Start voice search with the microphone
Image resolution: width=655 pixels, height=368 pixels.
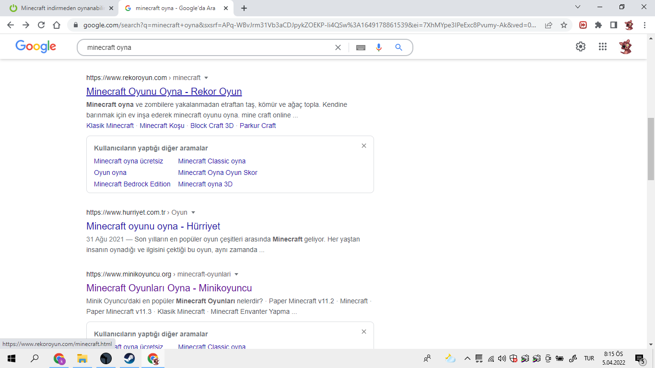(379, 47)
